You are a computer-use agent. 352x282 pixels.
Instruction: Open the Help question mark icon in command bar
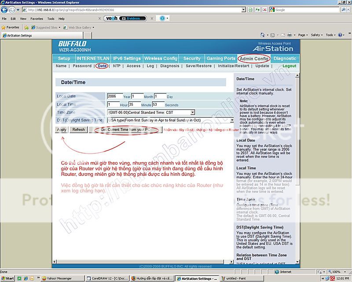(340, 35)
